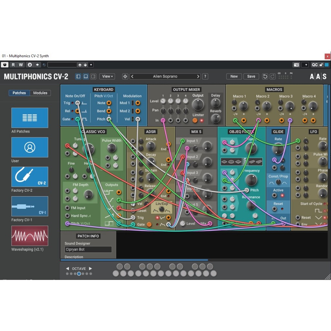Click the KEYBOARD module title label
Image resolution: width=331 pixels, height=331 pixels.
(104, 90)
